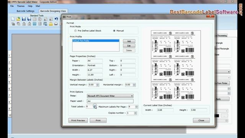The width and height of the screenshot is (245, 138).
Task: Click the Apply button in the background panel
Action: 222,99
